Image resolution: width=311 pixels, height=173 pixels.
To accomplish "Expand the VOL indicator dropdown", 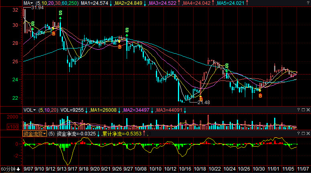I will click(29, 109).
